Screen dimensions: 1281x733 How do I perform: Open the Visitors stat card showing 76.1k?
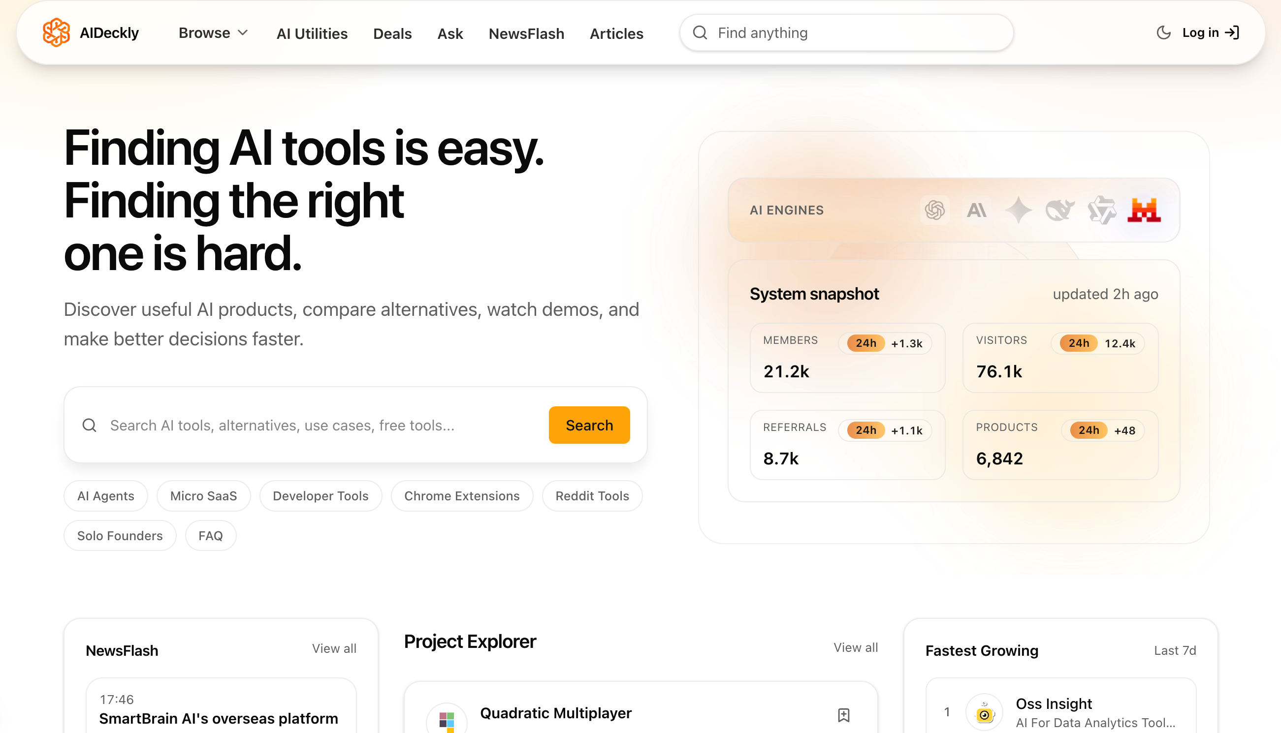click(x=1060, y=358)
